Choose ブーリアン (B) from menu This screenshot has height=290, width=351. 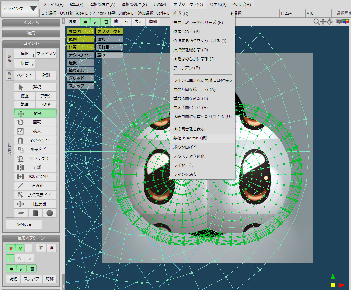(x=203, y=68)
